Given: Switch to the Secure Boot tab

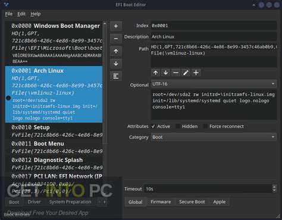Looking at the screenshot, I should pos(192,202).
